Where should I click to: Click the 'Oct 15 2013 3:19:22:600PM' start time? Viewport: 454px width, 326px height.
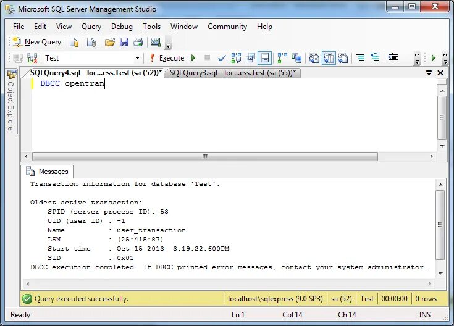tap(173, 249)
